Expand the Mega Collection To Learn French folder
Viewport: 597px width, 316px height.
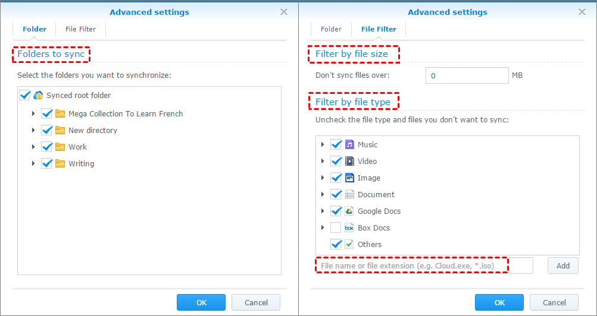33,113
